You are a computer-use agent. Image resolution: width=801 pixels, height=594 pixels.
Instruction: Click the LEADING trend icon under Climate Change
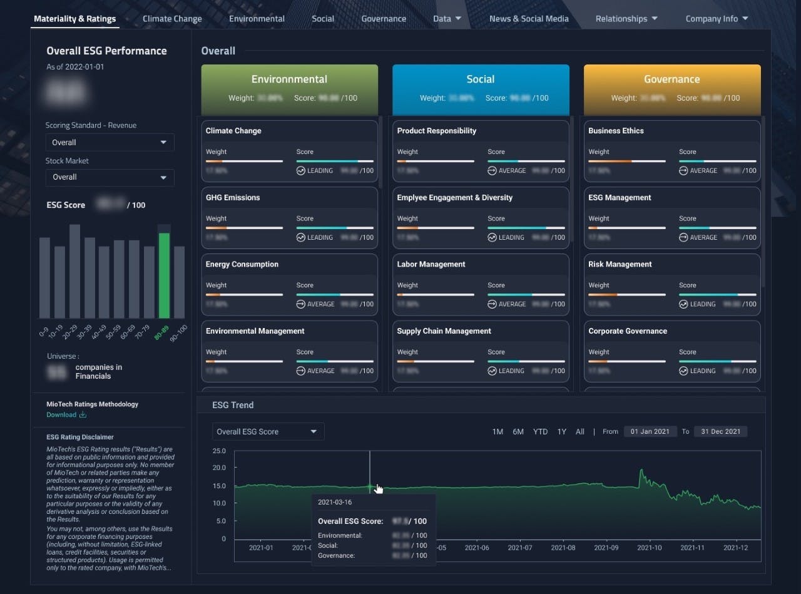(x=301, y=171)
